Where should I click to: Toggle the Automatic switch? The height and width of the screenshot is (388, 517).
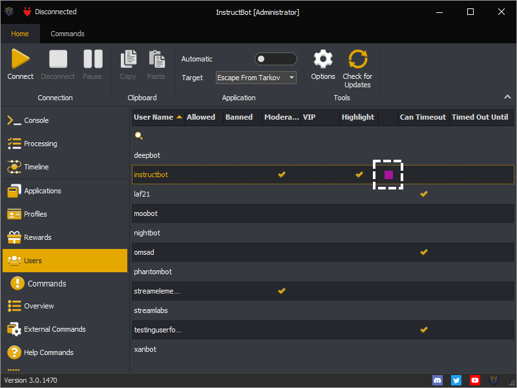coord(275,59)
